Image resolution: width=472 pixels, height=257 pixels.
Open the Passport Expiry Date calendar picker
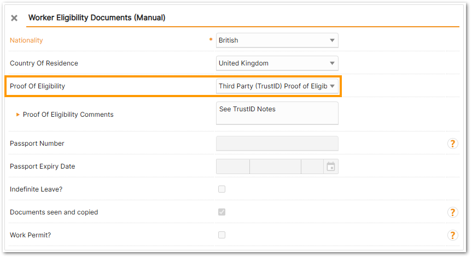coord(331,166)
